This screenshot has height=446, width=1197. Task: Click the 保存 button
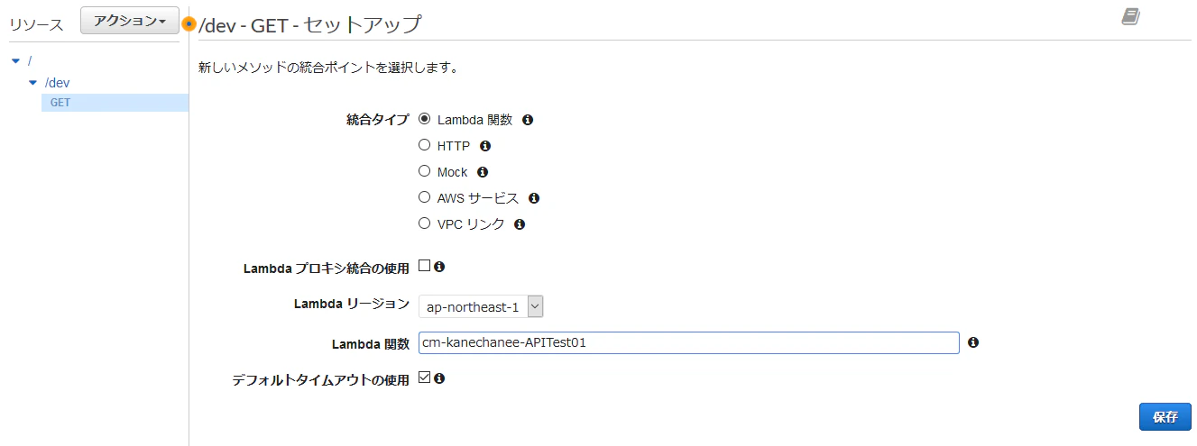click(x=1165, y=417)
